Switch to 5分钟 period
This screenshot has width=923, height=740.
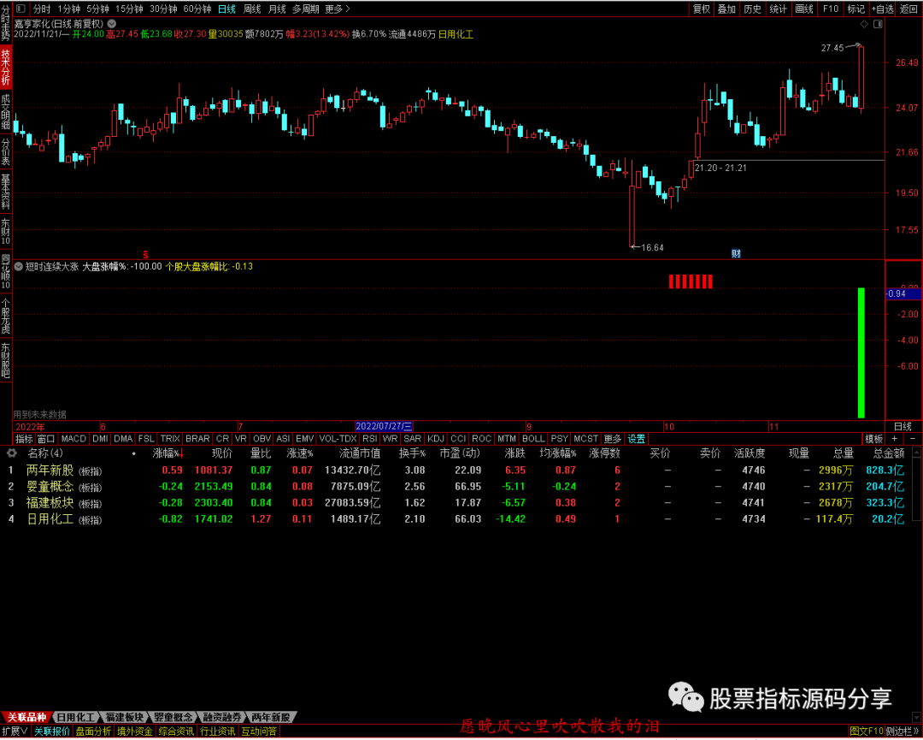tap(97, 9)
